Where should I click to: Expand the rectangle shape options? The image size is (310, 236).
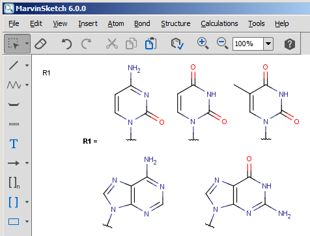click(27, 221)
